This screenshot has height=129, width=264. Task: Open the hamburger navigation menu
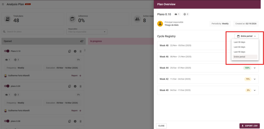coord(3,4)
